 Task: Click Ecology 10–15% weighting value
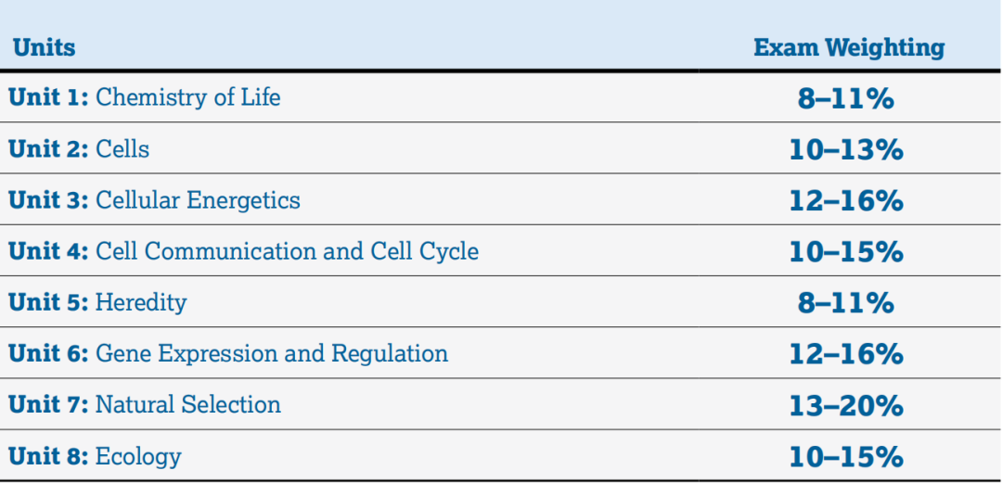pos(845,456)
